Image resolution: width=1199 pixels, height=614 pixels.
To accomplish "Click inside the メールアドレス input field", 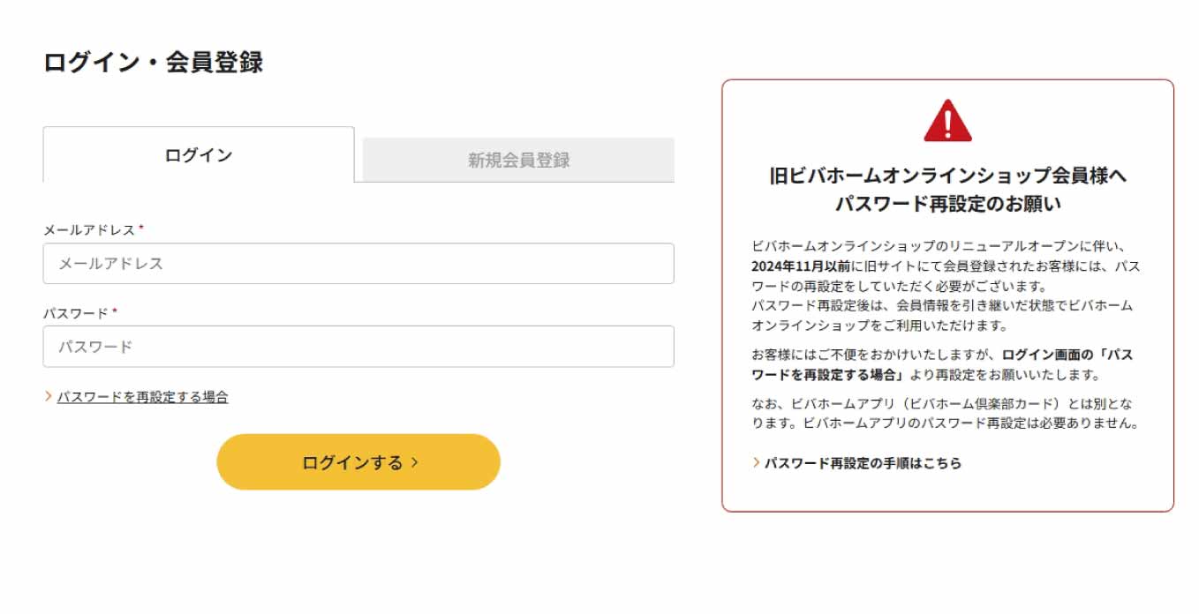I will 358,263.
